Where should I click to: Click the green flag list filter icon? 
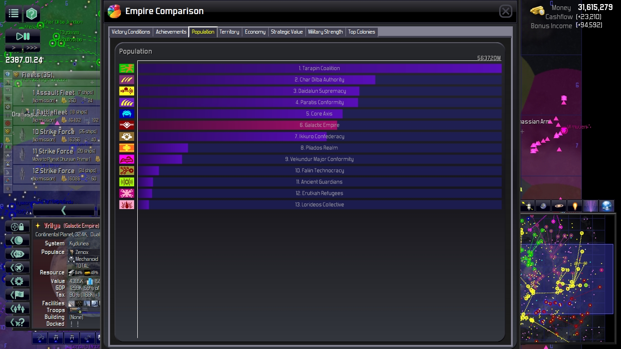[8, 147]
